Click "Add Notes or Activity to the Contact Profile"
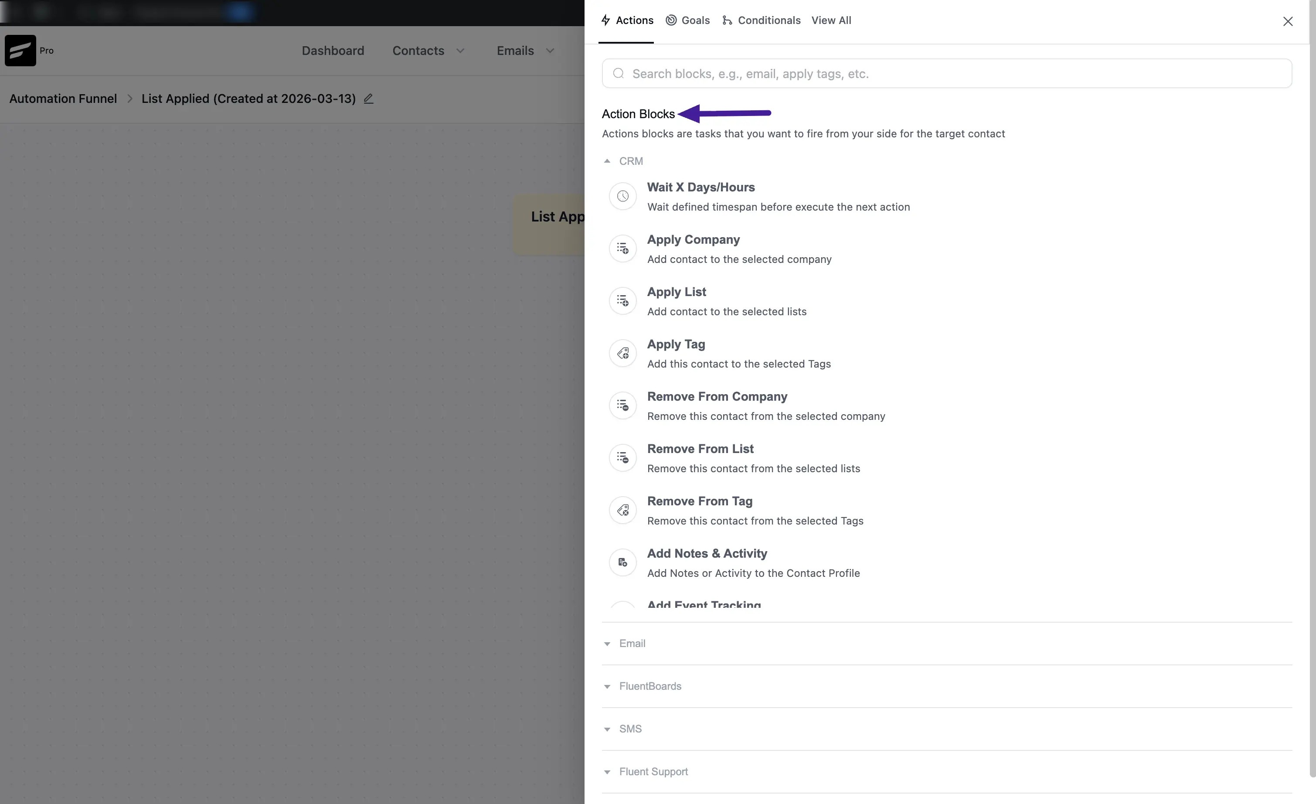The height and width of the screenshot is (804, 1316). coord(754,573)
